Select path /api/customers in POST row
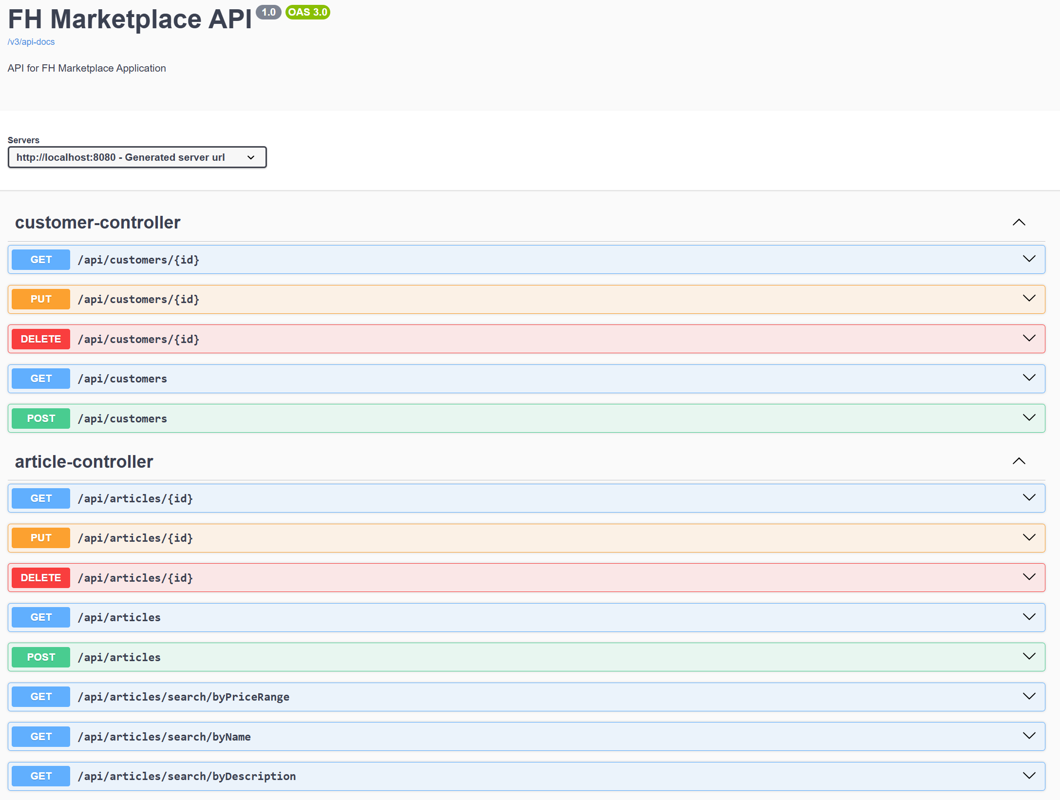Image resolution: width=1060 pixels, height=800 pixels. pos(122,419)
